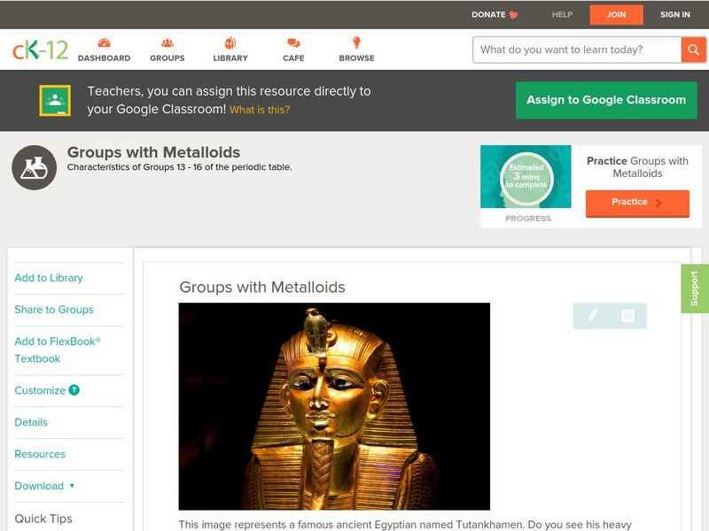The width and height of the screenshot is (709, 531).
Task: Open the Browse lightbulb icon
Action: [357, 42]
